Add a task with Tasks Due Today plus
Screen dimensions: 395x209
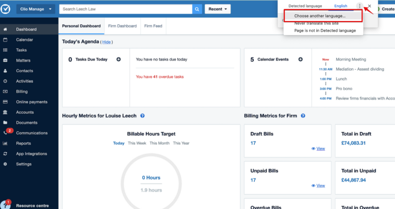[118, 59]
